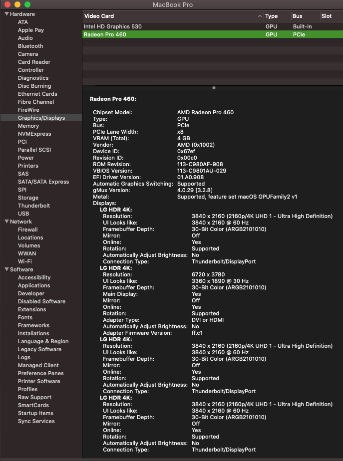Collapse the Network section triangle
This screenshot has height=461, width=343.
point(6,222)
